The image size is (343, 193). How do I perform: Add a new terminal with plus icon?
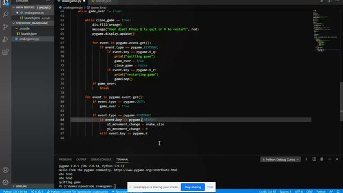tap(306, 159)
